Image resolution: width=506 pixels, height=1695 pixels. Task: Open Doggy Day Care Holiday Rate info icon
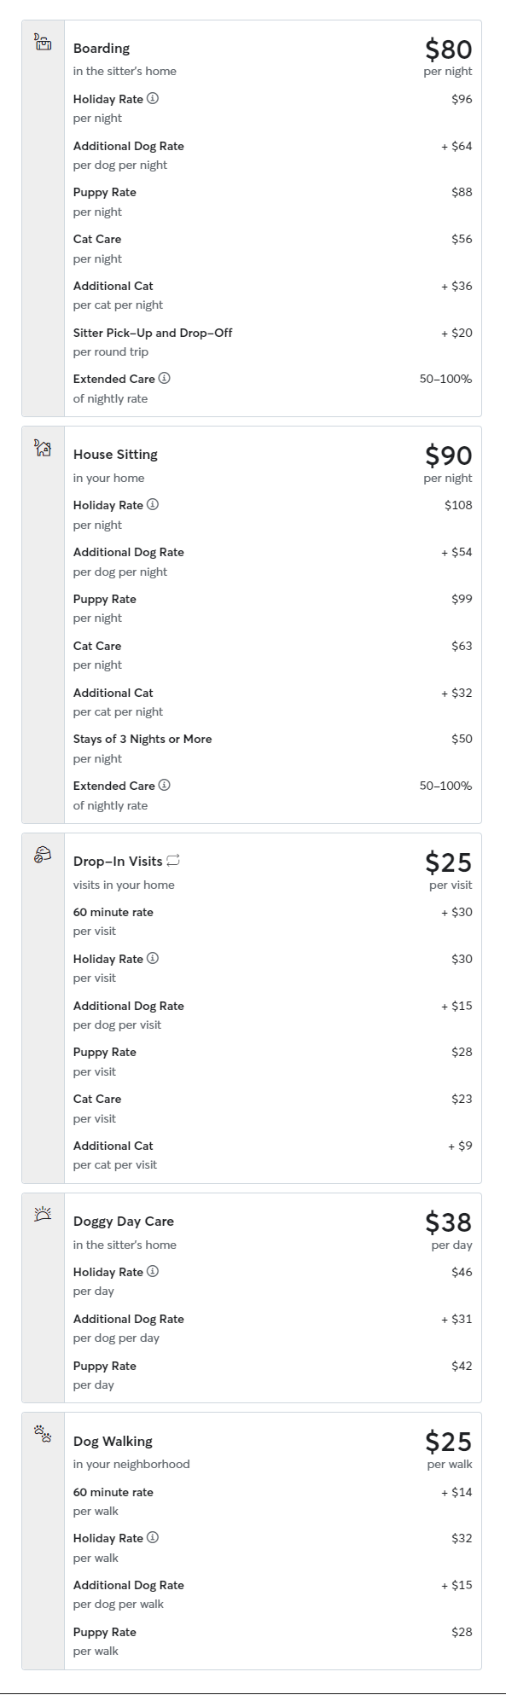153,1271
